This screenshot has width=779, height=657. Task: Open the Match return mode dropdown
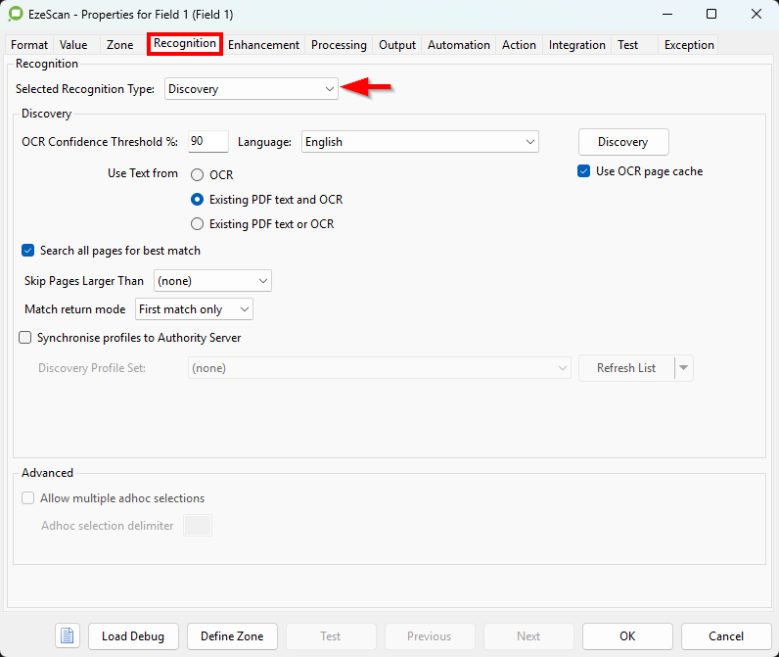[194, 309]
